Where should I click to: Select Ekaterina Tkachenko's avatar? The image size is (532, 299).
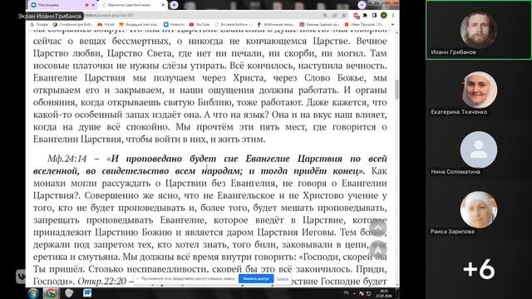(479, 90)
